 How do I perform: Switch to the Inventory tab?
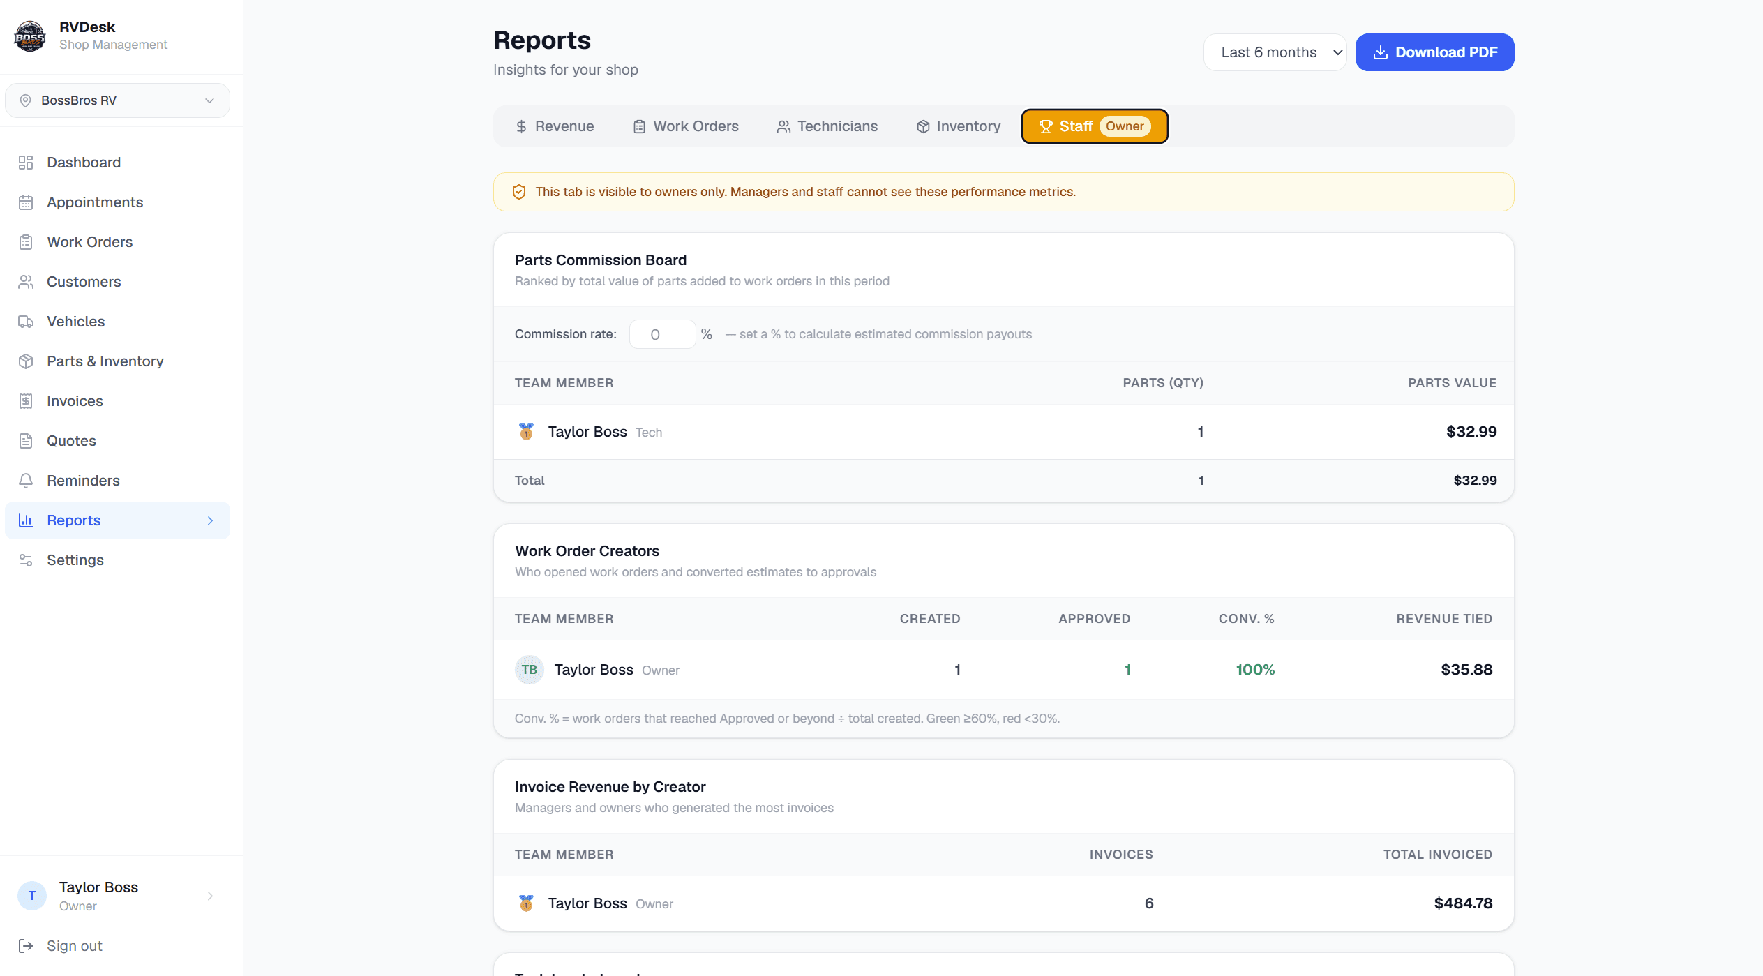point(958,126)
